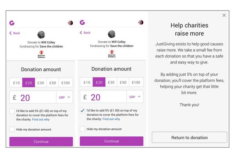The width and height of the screenshot is (235, 156).
Task: Choose the £100 amount in middle screen
Action: click(x=136, y=82)
